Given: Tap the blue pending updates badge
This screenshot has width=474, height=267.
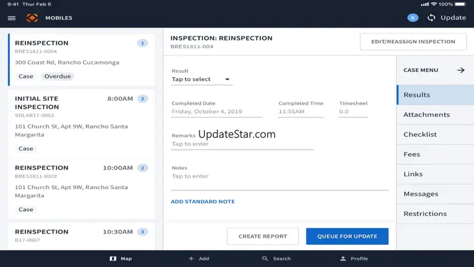Looking at the screenshot, I should pyautogui.click(x=413, y=18).
